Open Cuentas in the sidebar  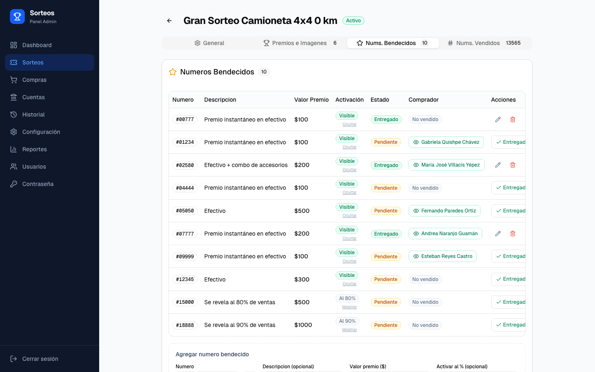click(50, 97)
